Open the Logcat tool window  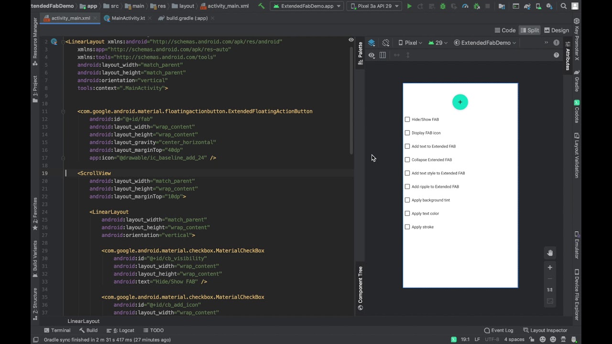click(x=120, y=330)
